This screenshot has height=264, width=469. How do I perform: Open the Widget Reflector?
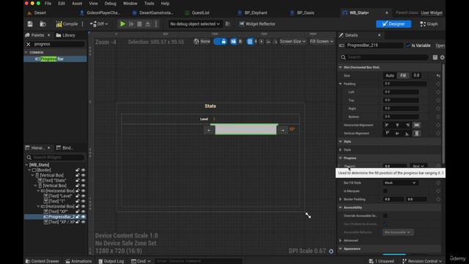pyautogui.click(x=257, y=24)
